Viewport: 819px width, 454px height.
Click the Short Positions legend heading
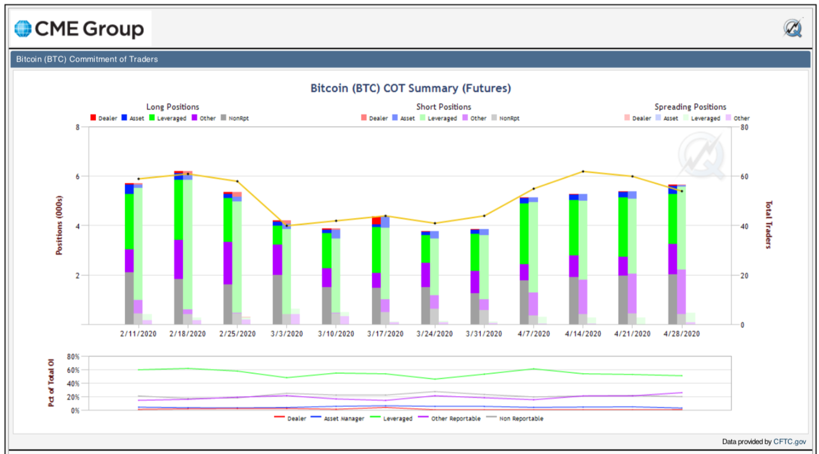pos(443,107)
